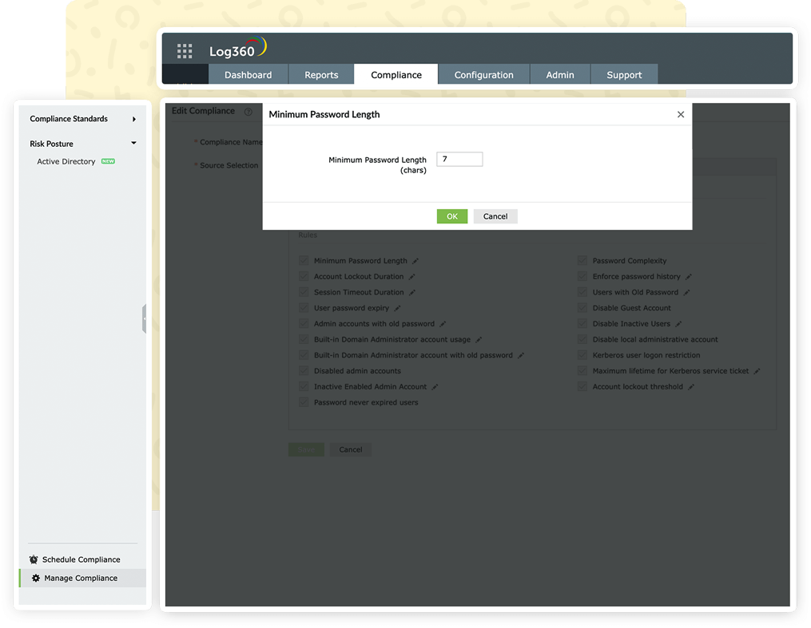Click the 'Password never expired users' rule text
Screen dimensions: 811x628
(366, 402)
